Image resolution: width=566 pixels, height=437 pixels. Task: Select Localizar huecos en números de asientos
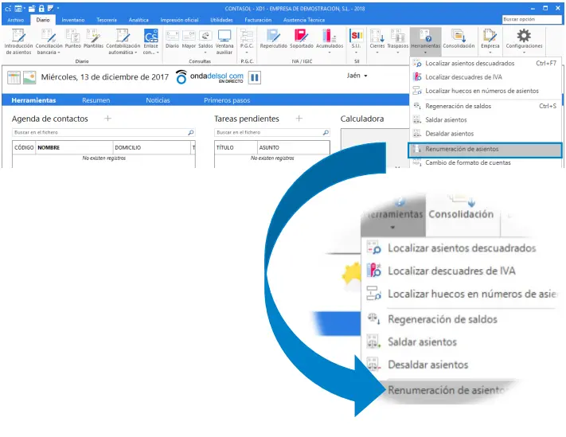[x=486, y=91]
